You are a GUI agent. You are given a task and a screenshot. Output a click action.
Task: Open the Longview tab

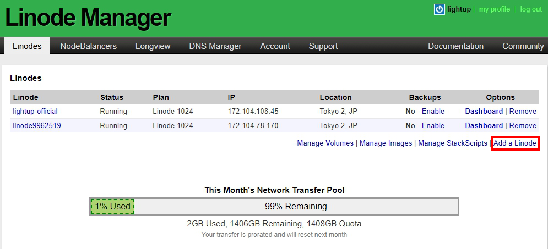(x=153, y=46)
